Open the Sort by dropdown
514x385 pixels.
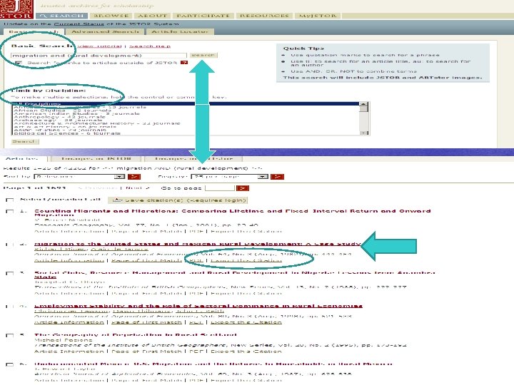point(79,177)
